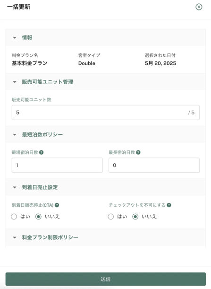Focus the 最短宿泊日数 input field
The height and width of the screenshot is (289, 211).
coord(57,165)
